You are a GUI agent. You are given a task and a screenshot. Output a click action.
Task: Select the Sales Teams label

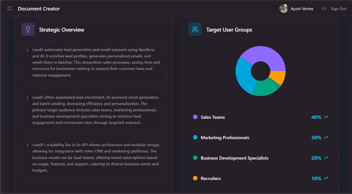tap(213, 117)
